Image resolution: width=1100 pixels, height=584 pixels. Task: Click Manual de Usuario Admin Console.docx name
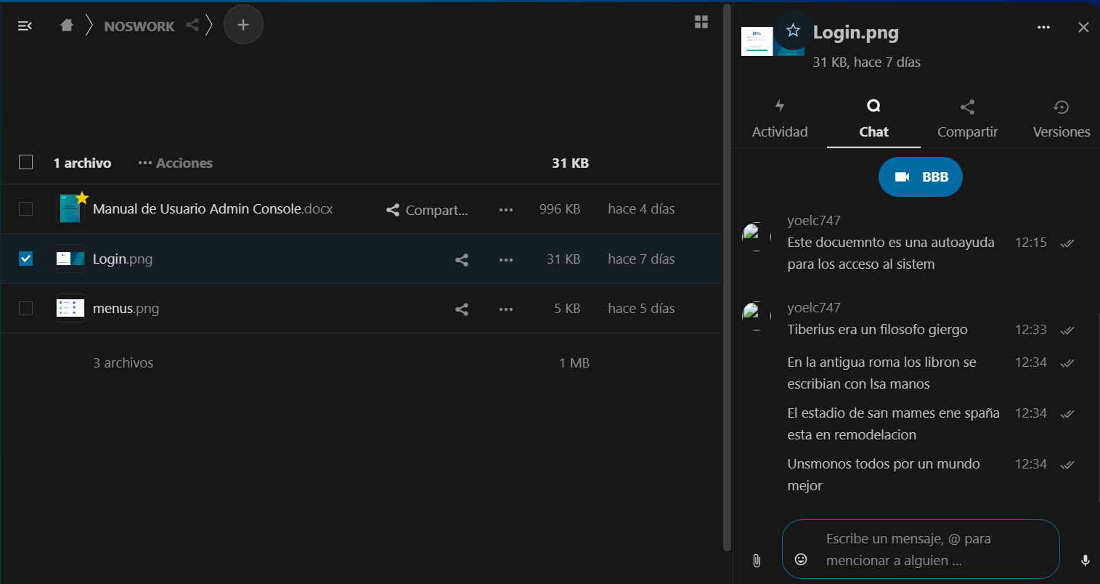coord(213,209)
